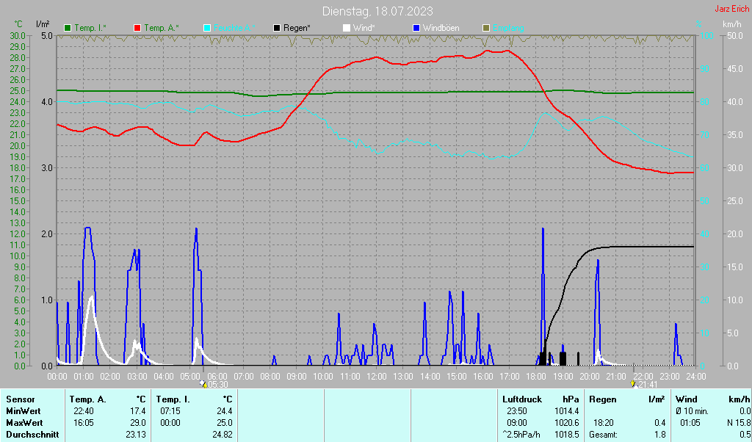The image size is (752, 442).
Task: Click the "Temp. I." table column header
Action: pyautogui.click(x=173, y=399)
